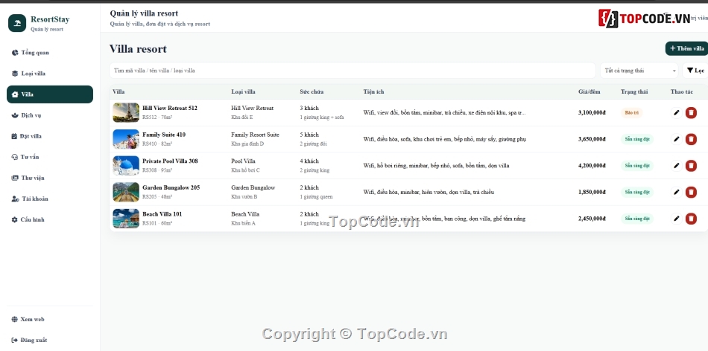Click the price 4,200,000đ
708x351 pixels.
pos(592,166)
